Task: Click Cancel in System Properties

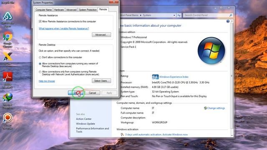Action: [x=92, y=93]
